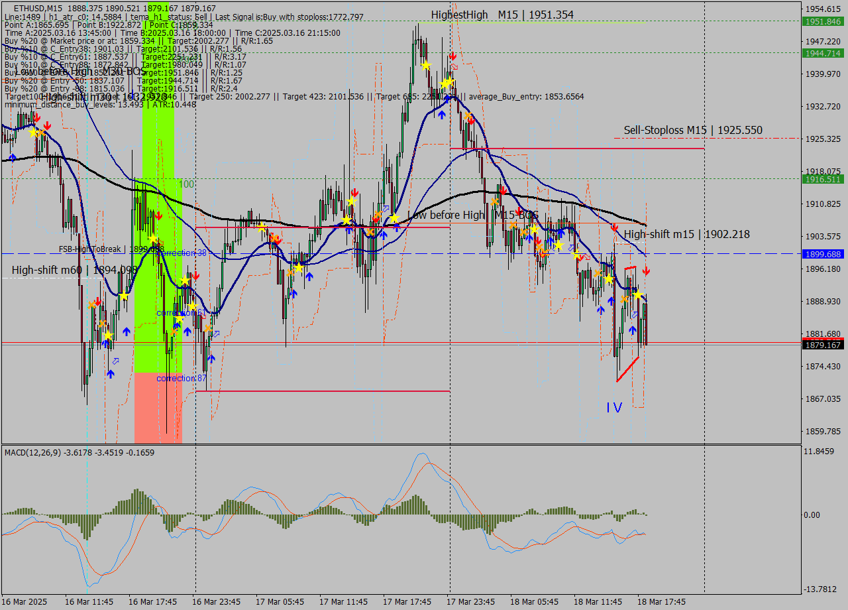Select the hollow blue arrow near the red correction zone

(115, 360)
